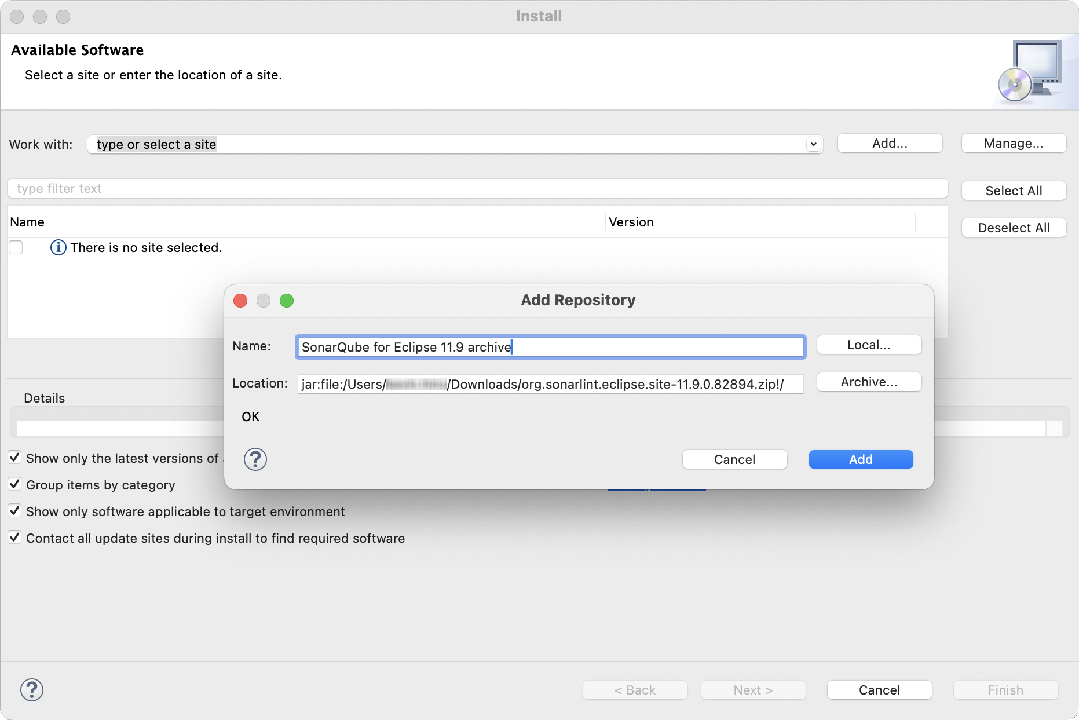Toggle 'Show only the latest versions' checkbox
This screenshot has width=1079, height=720.
(15, 458)
